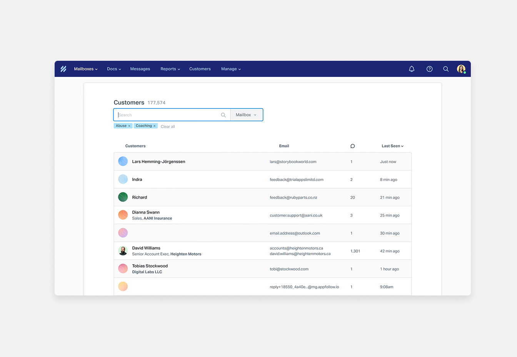The width and height of the screenshot is (517, 357).
Task: Go to the Messages tab
Action: (140, 69)
